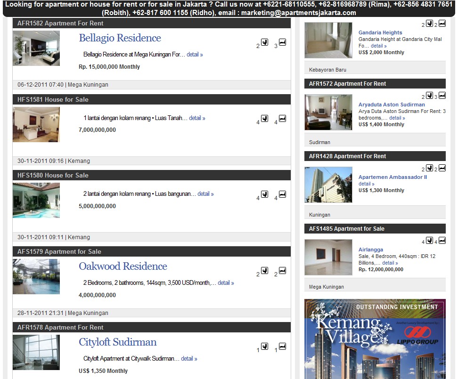Click the 7,000,000,000 price text
Viewport: 458px width, 379px height.
(97, 130)
